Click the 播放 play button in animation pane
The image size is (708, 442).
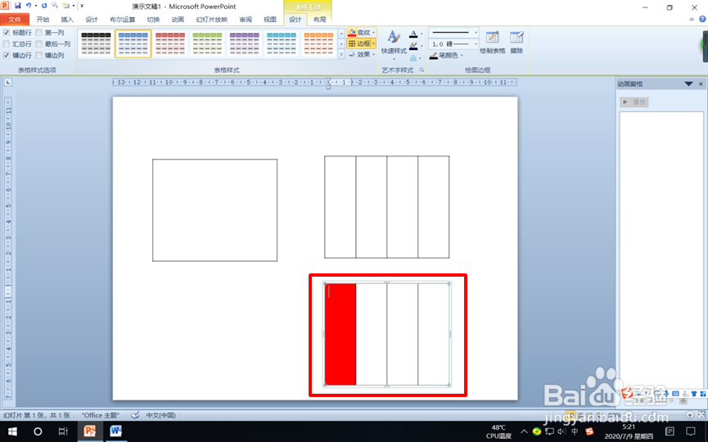click(x=634, y=102)
